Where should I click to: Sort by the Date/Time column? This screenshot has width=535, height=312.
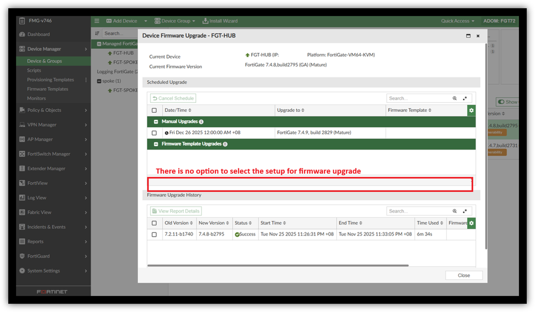point(178,110)
